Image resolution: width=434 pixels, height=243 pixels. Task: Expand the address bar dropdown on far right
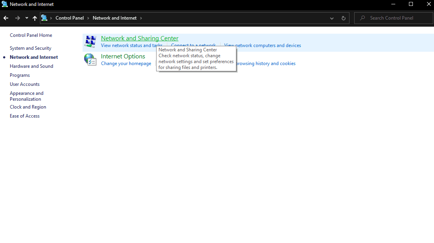pos(331,18)
